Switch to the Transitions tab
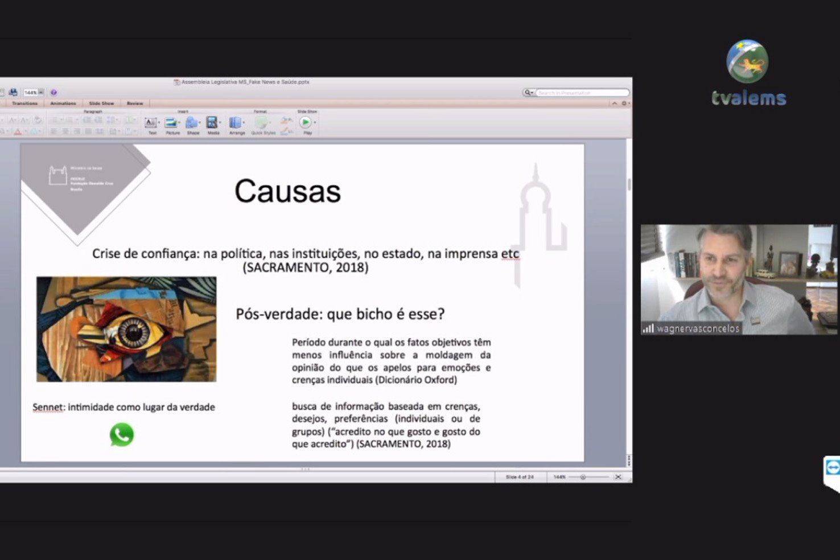This screenshot has height=560, width=840. pyautogui.click(x=24, y=104)
